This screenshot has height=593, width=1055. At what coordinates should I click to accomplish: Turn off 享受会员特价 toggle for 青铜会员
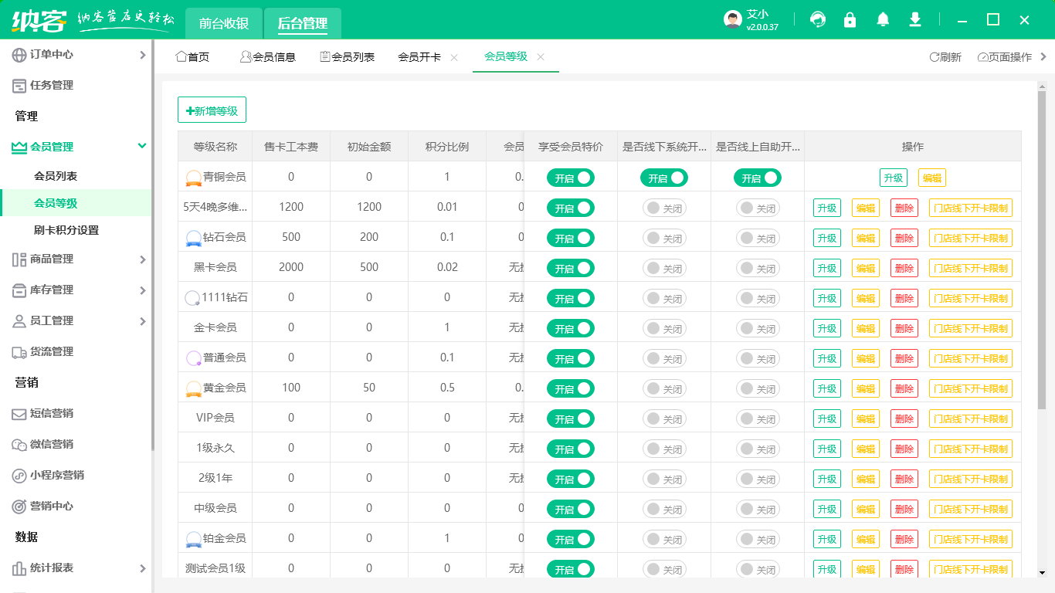pyautogui.click(x=571, y=178)
